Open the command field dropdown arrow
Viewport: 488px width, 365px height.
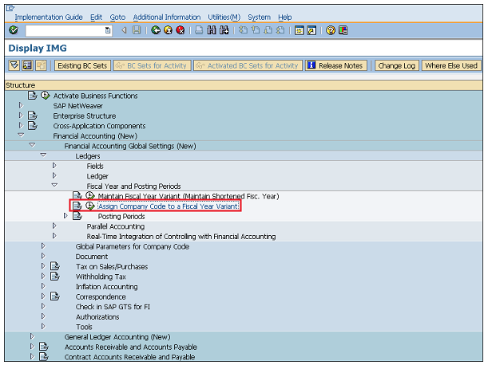pyautogui.click(x=108, y=30)
